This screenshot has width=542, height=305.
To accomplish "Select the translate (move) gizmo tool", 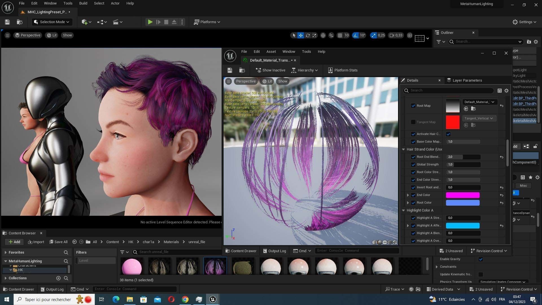I will click(x=301, y=35).
